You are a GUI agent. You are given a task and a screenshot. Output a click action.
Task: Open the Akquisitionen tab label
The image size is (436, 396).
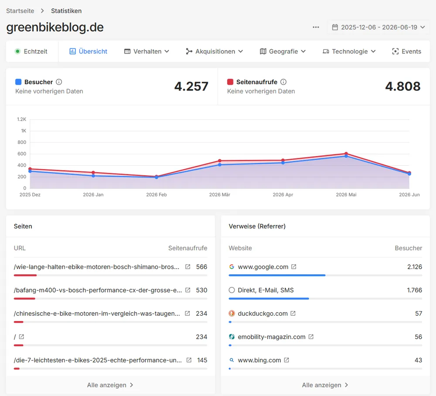(215, 51)
